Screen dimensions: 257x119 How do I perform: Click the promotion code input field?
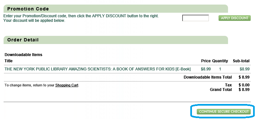click(x=196, y=18)
